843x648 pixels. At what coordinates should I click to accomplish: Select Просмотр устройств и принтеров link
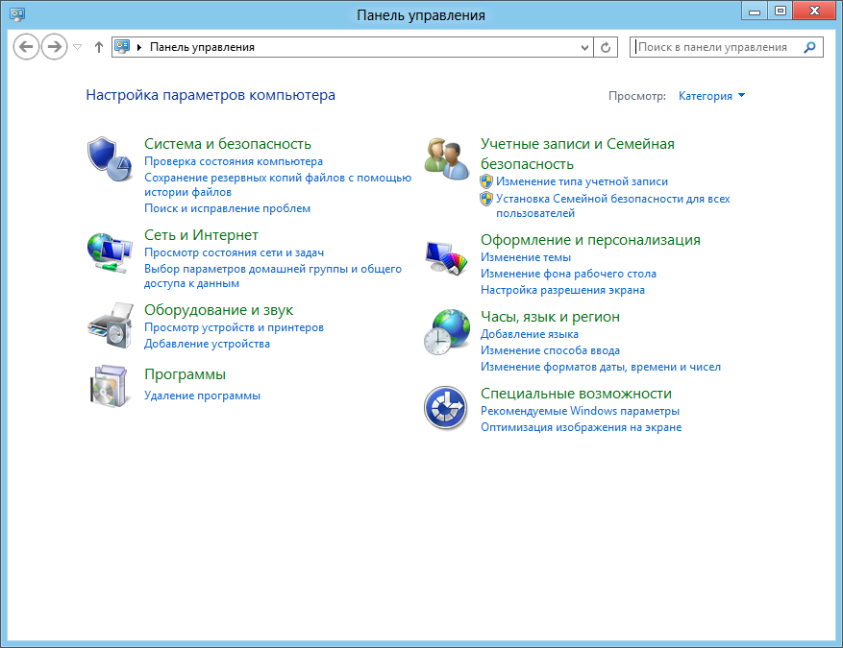(234, 328)
